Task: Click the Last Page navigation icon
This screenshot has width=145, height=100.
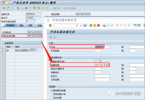Action: [129, 26]
